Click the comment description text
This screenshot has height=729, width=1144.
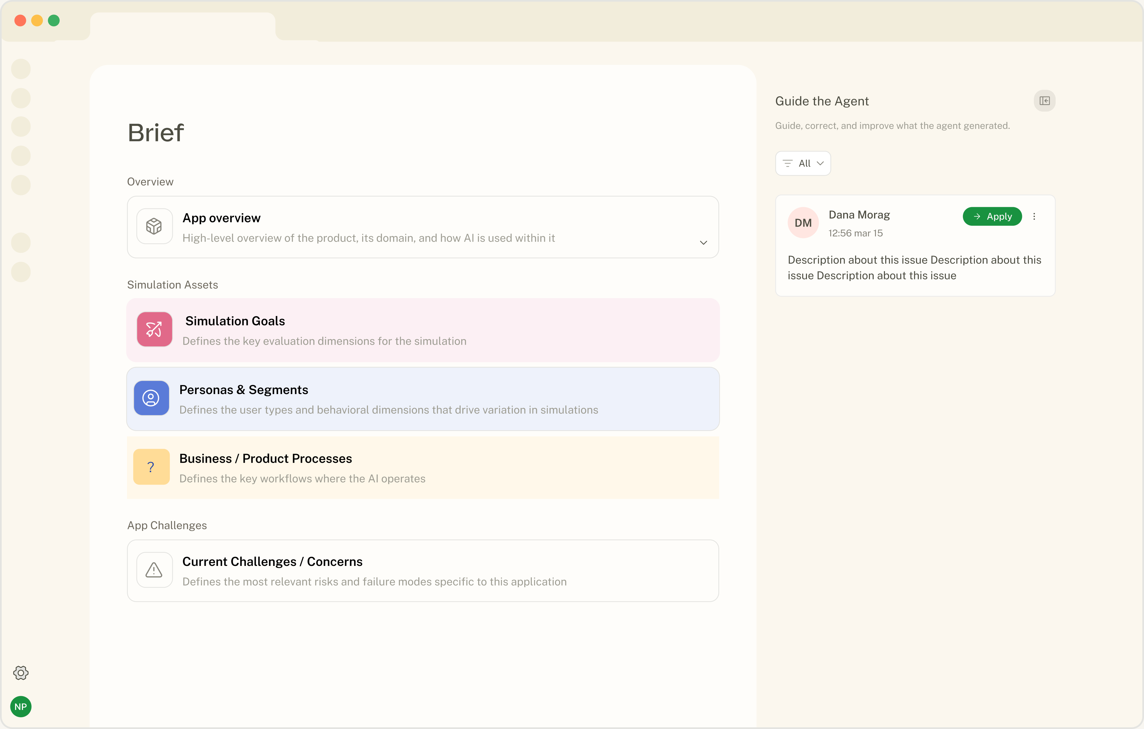tap(914, 268)
